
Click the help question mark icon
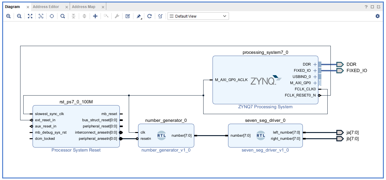tap(366, 7)
